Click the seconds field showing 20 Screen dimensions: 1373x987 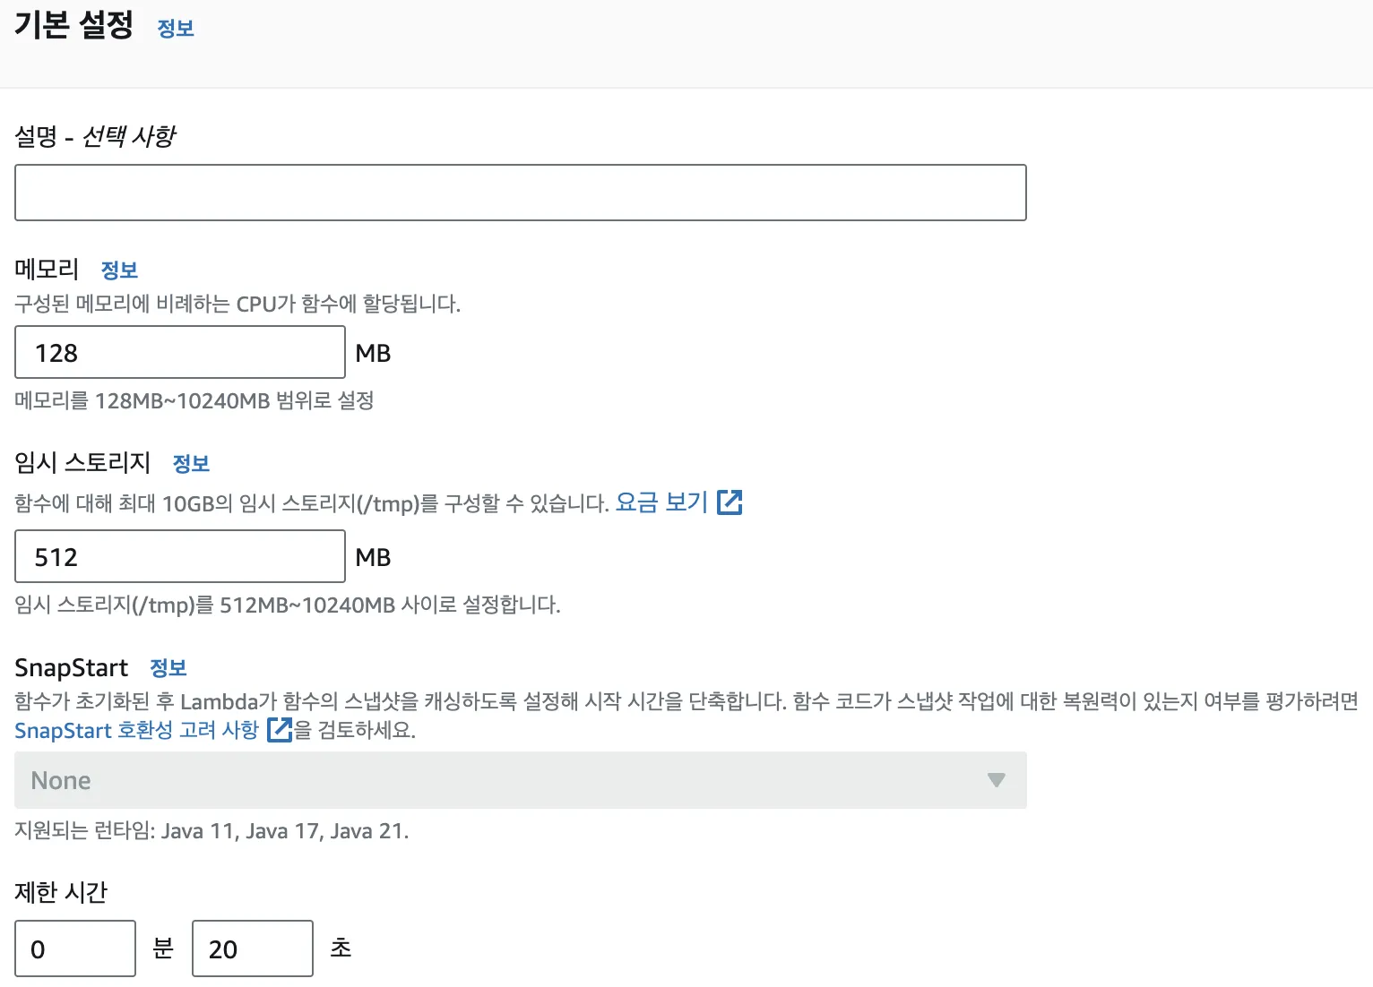click(x=252, y=948)
